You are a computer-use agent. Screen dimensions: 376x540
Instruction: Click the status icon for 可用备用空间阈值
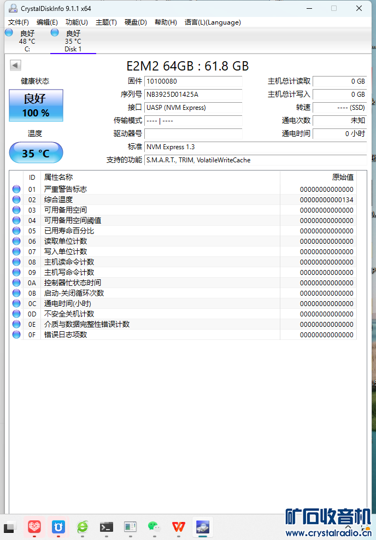click(x=16, y=220)
